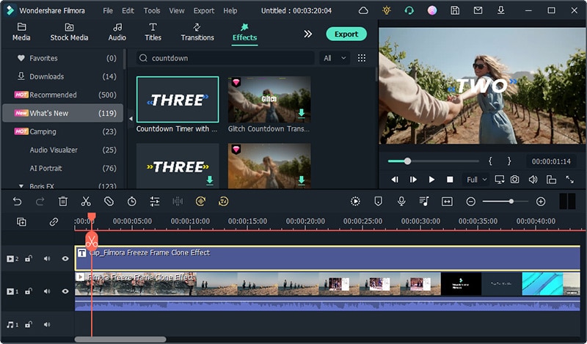The image size is (587, 344).
Task: Adjust the timeline zoom slider
Action: click(506, 202)
